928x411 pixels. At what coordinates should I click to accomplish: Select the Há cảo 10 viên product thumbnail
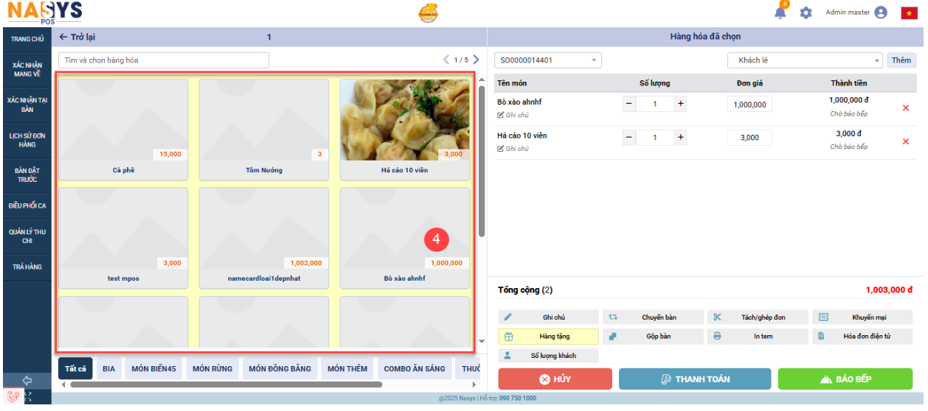pos(404,120)
